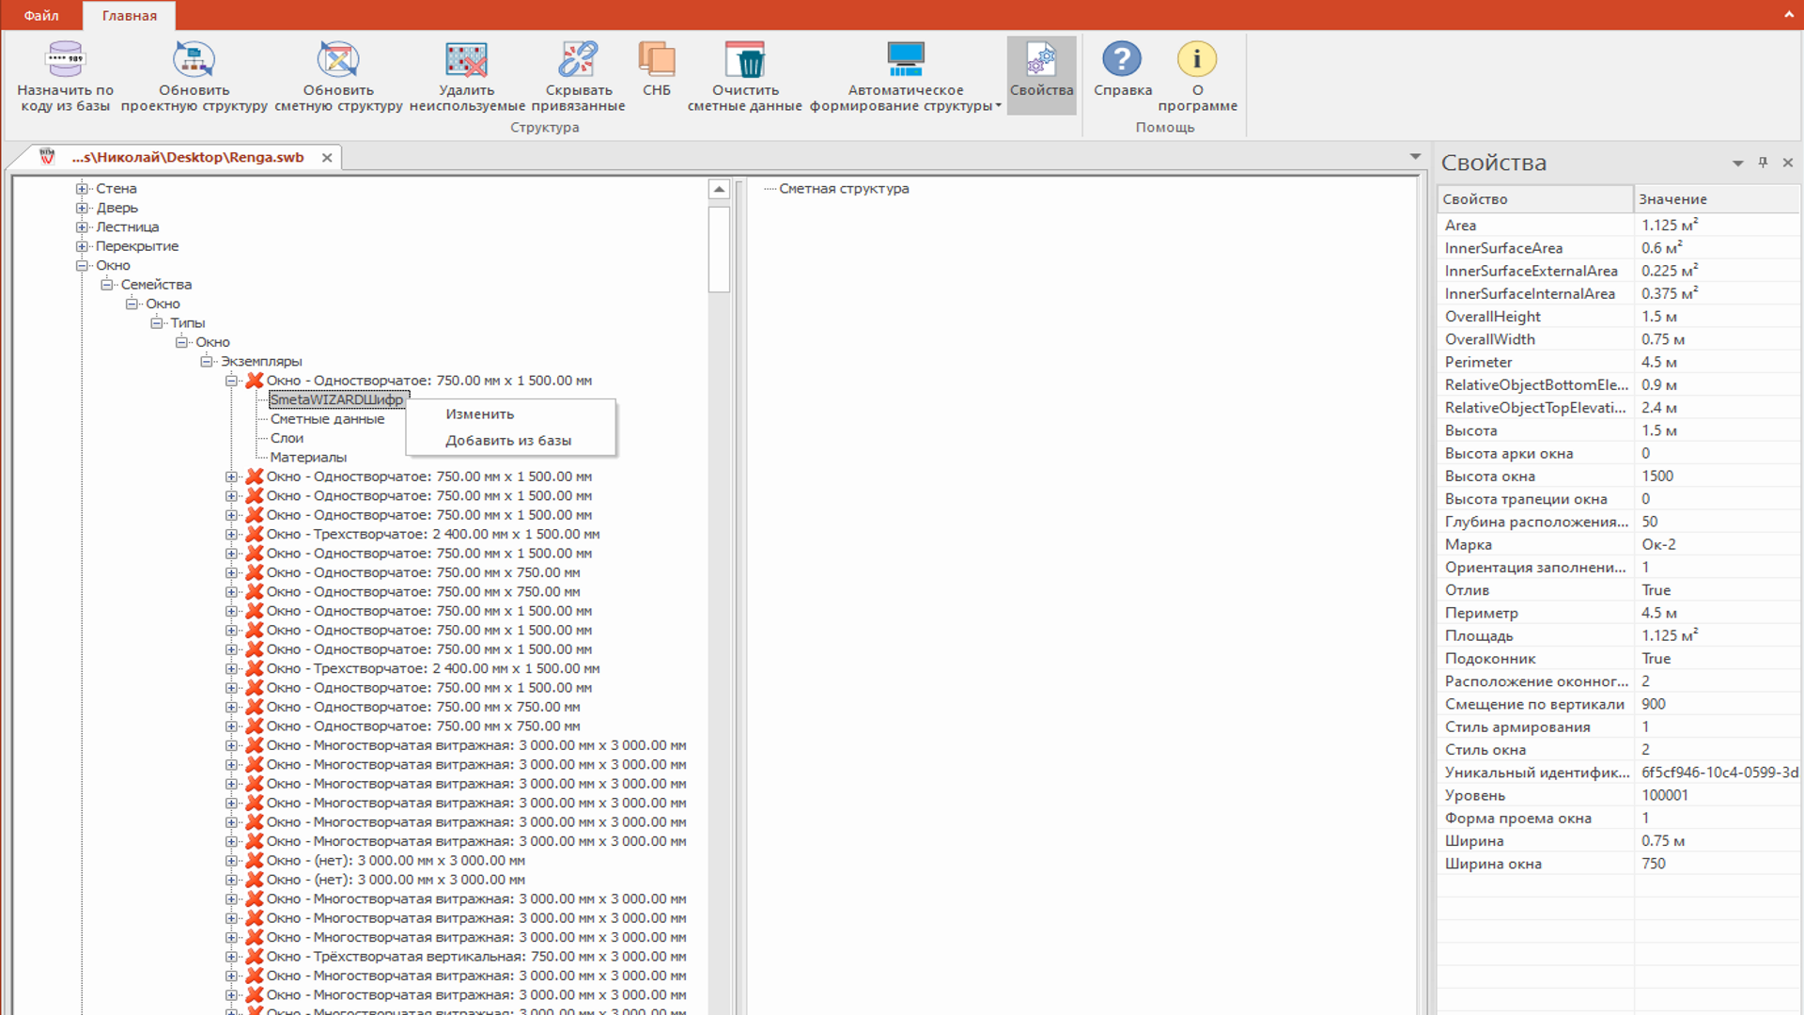Pin the Свойства panel
The height and width of the screenshot is (1015, 1804).
pos(1763,163)
